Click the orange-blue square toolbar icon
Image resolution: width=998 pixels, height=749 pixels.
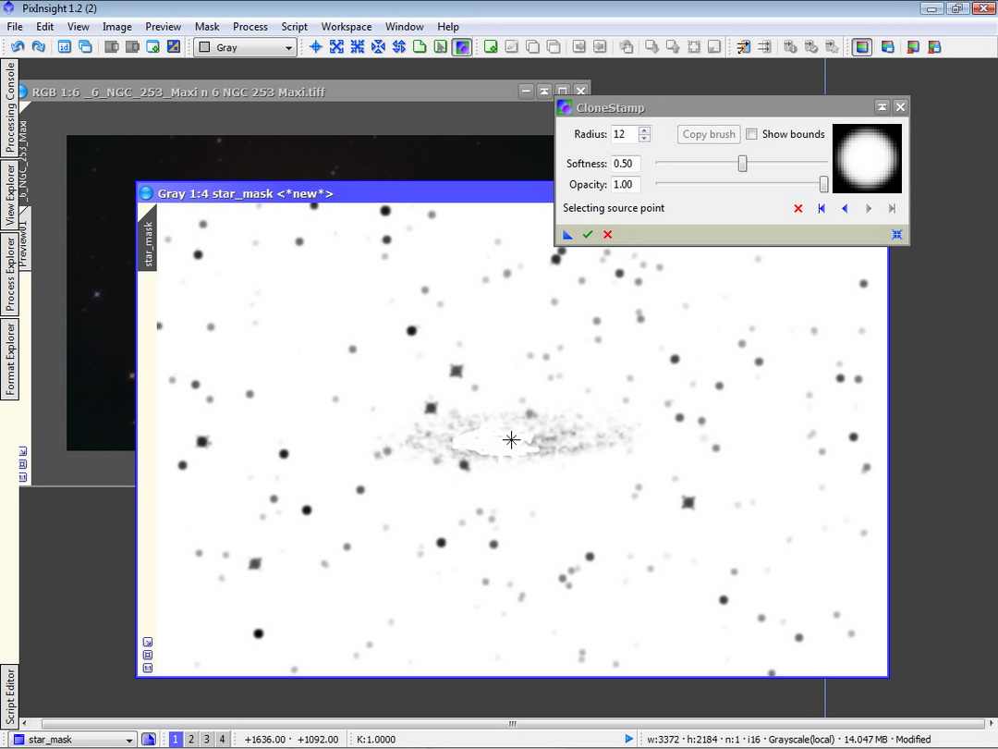click(x=173, y=46)
